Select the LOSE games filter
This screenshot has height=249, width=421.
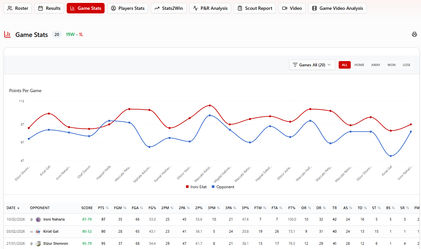(x=406, y=65)
